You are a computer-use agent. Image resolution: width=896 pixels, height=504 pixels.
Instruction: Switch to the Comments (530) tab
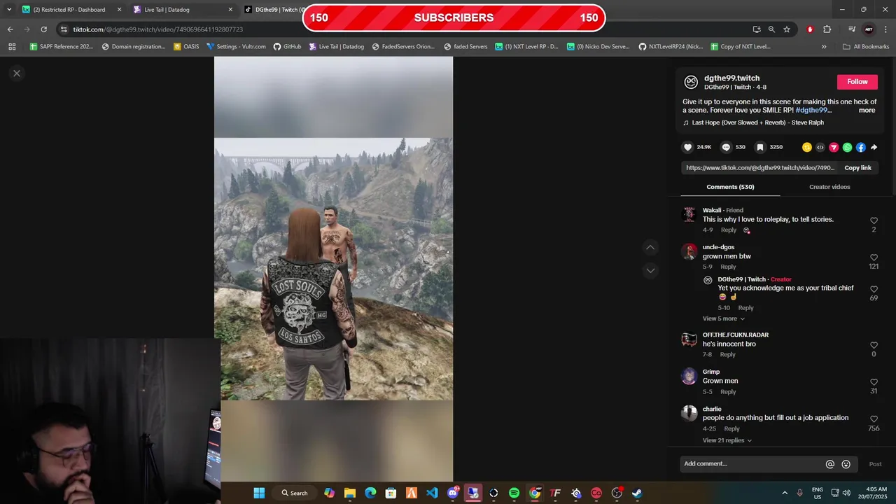click(x=730, y=187)
